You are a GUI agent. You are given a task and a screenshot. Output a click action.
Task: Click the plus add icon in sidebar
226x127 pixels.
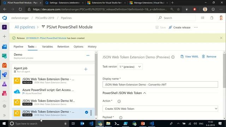5,36
